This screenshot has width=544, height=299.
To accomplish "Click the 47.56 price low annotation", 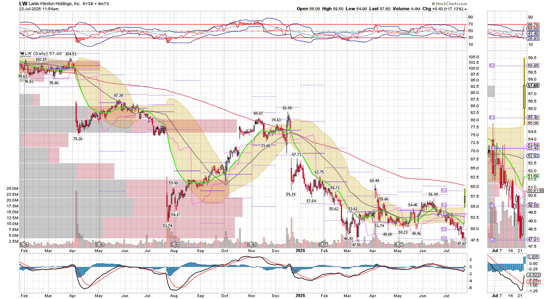I will coord(356,244).
